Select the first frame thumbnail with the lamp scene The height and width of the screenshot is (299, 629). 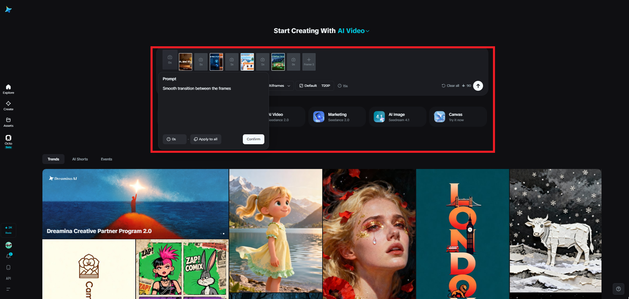185,62
